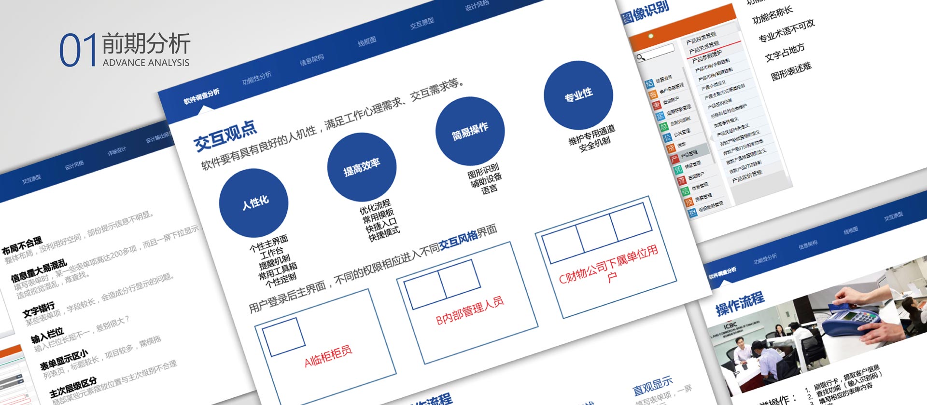Choose the 产品关系管理 menu entry
Image resolution: width=927 pixels, height=405 pixels.
[704, 47]
